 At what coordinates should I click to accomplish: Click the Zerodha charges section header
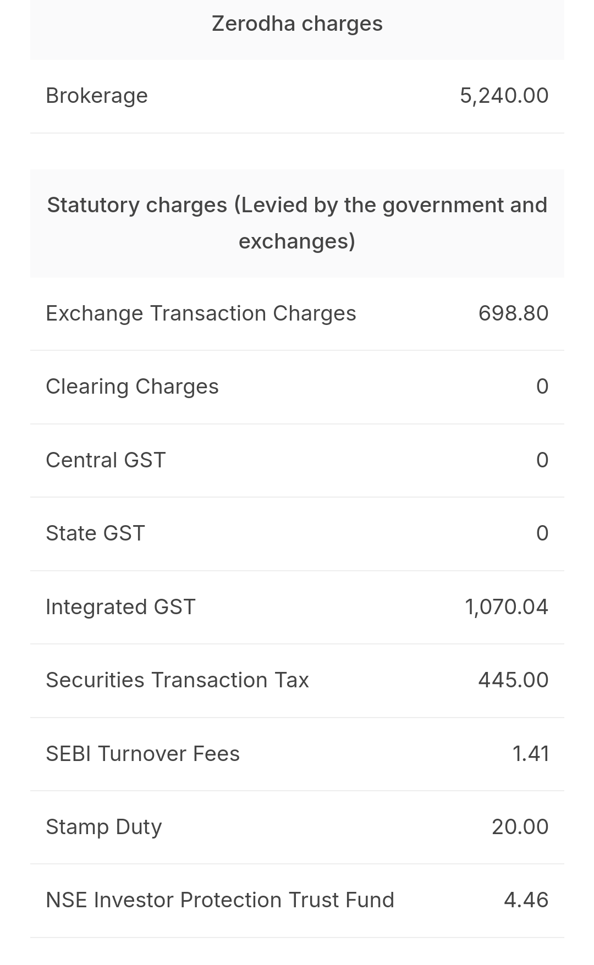[x=297, y=24]
